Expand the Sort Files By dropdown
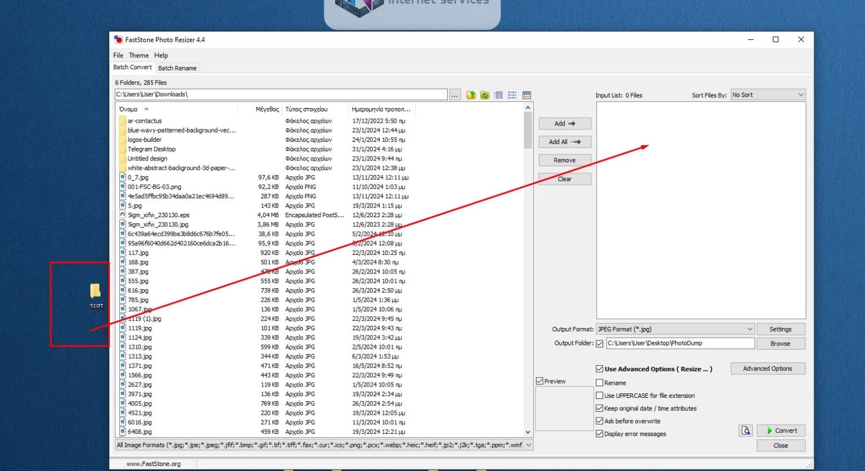 (768, 95)
